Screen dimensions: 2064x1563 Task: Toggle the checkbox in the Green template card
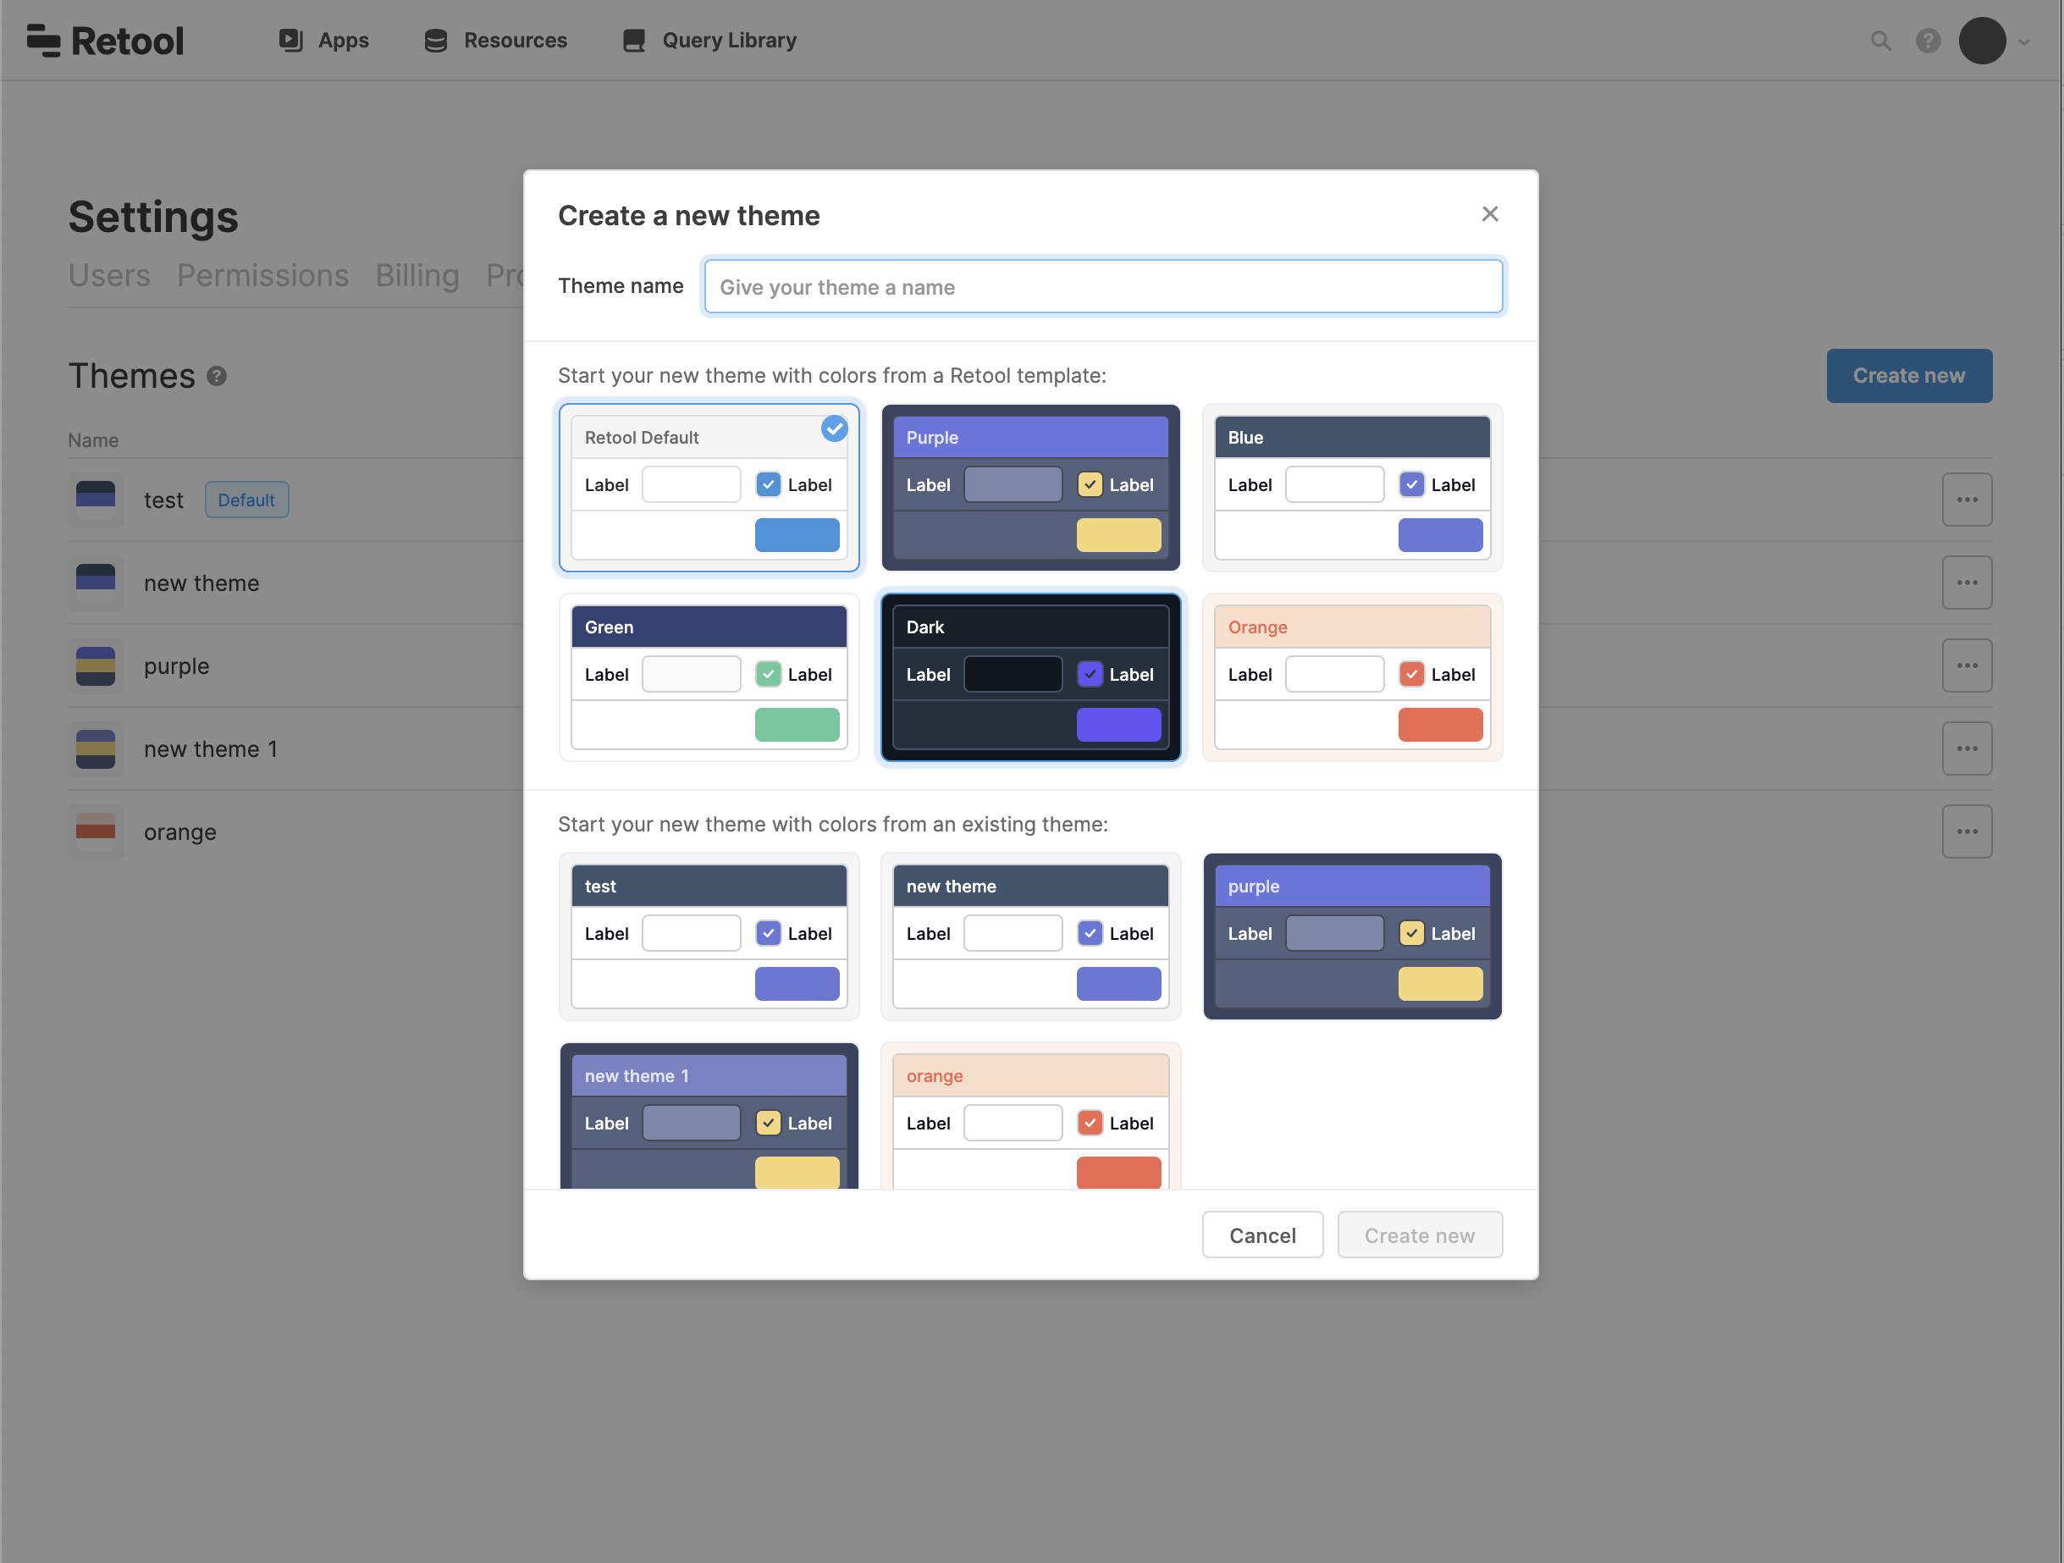767,674
